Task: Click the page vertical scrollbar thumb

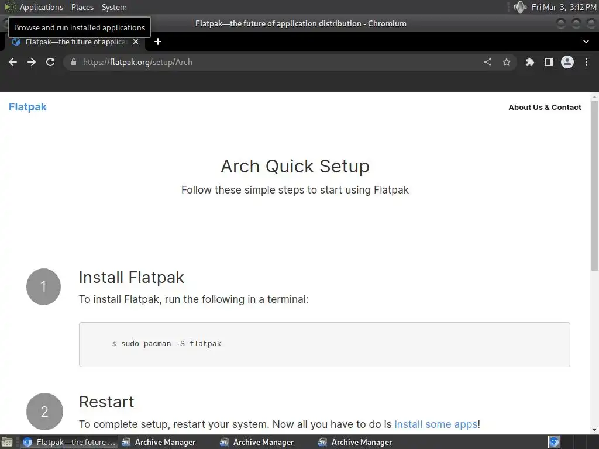Action: (x=594, y=185)
